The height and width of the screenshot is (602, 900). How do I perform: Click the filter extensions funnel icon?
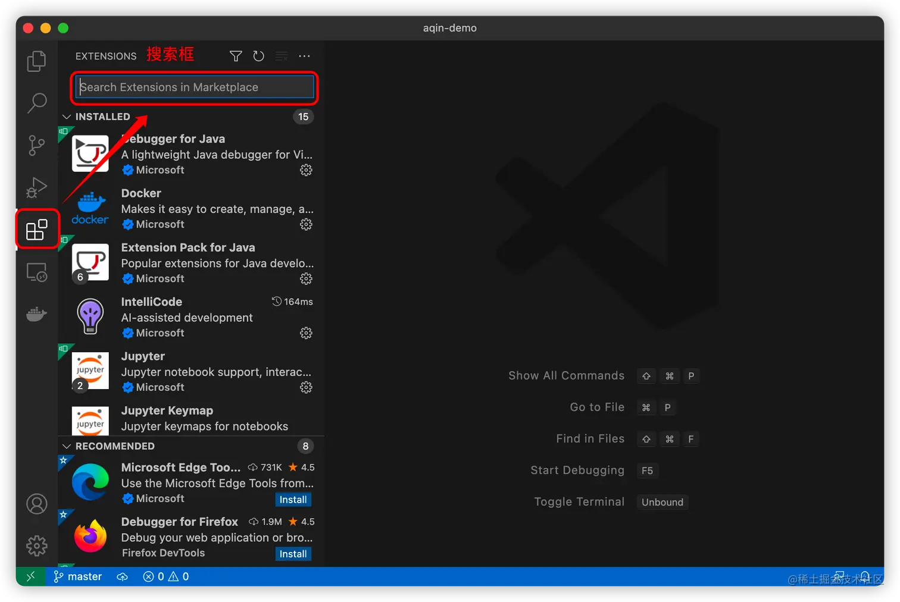[x=236, y=56]
